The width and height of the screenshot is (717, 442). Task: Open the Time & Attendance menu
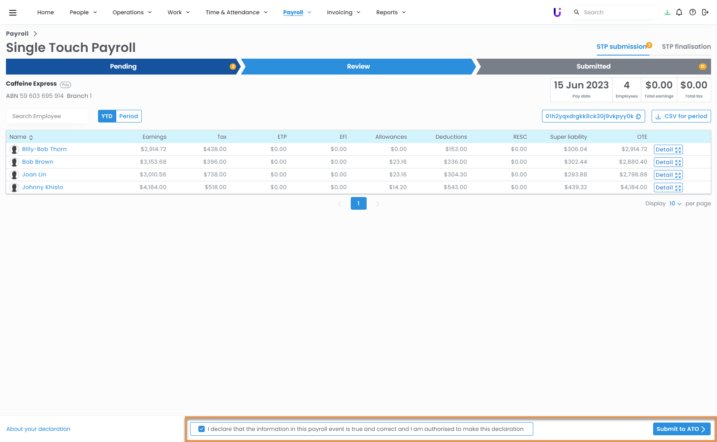click(236, 12)
